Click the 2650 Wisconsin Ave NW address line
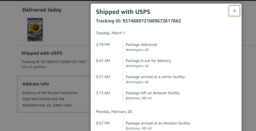The width and height of the screenshot is (256, 131). coord(43,99)
